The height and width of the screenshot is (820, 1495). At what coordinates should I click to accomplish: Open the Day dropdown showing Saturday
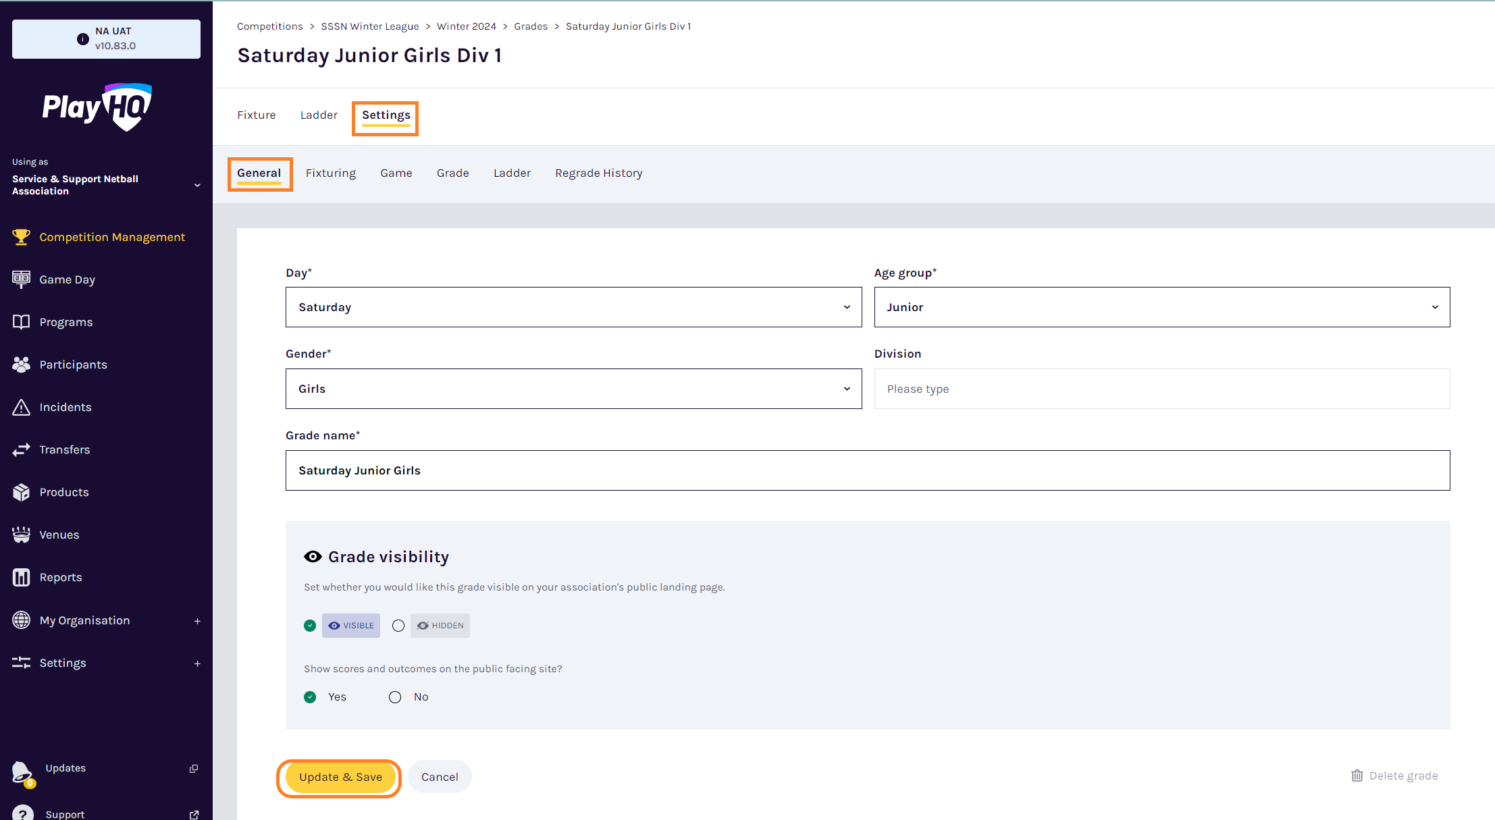(573, 307)
